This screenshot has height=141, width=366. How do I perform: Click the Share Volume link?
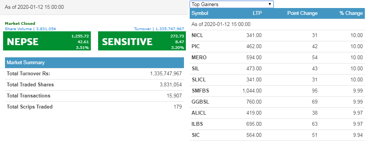click(30, 29)
